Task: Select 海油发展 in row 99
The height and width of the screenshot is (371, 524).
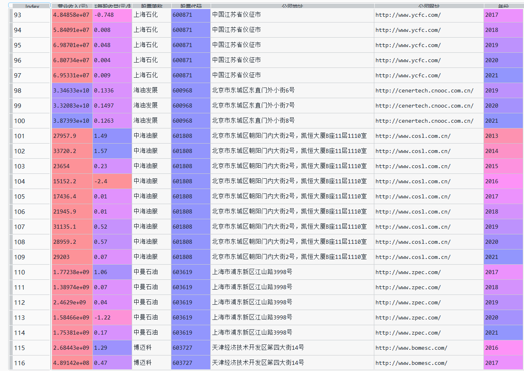Action: coord(151,106)
